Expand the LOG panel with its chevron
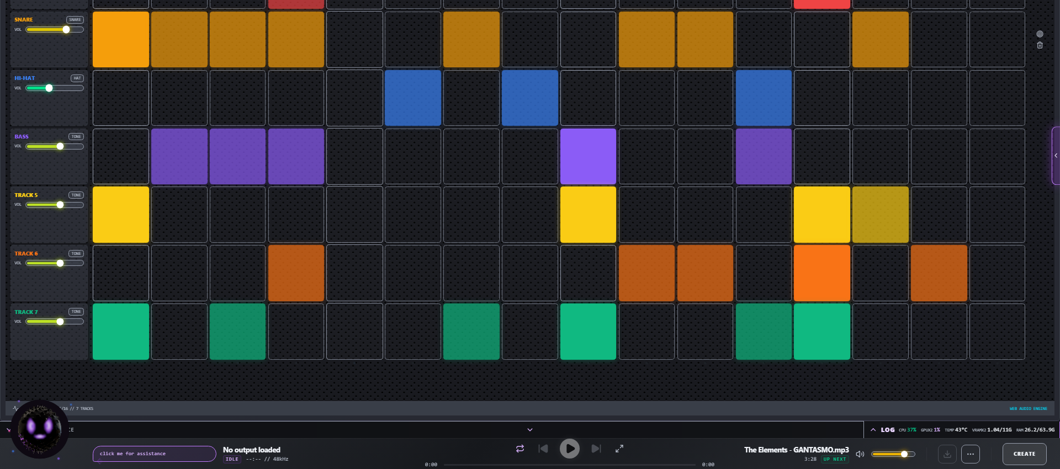The width and height of the screenshot is (1060, 469). click(873, 430)
